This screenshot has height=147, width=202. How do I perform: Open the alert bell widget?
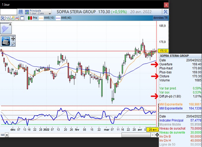(x=6, y=28)
